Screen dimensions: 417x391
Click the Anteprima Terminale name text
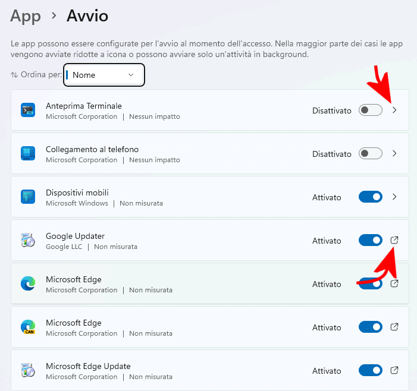click(x=84, y=106)
